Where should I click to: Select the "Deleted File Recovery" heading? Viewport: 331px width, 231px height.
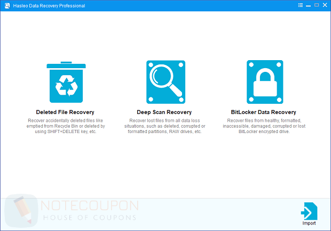(65, 112)
